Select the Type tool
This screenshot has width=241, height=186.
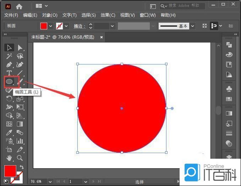[x=9, y=73]
